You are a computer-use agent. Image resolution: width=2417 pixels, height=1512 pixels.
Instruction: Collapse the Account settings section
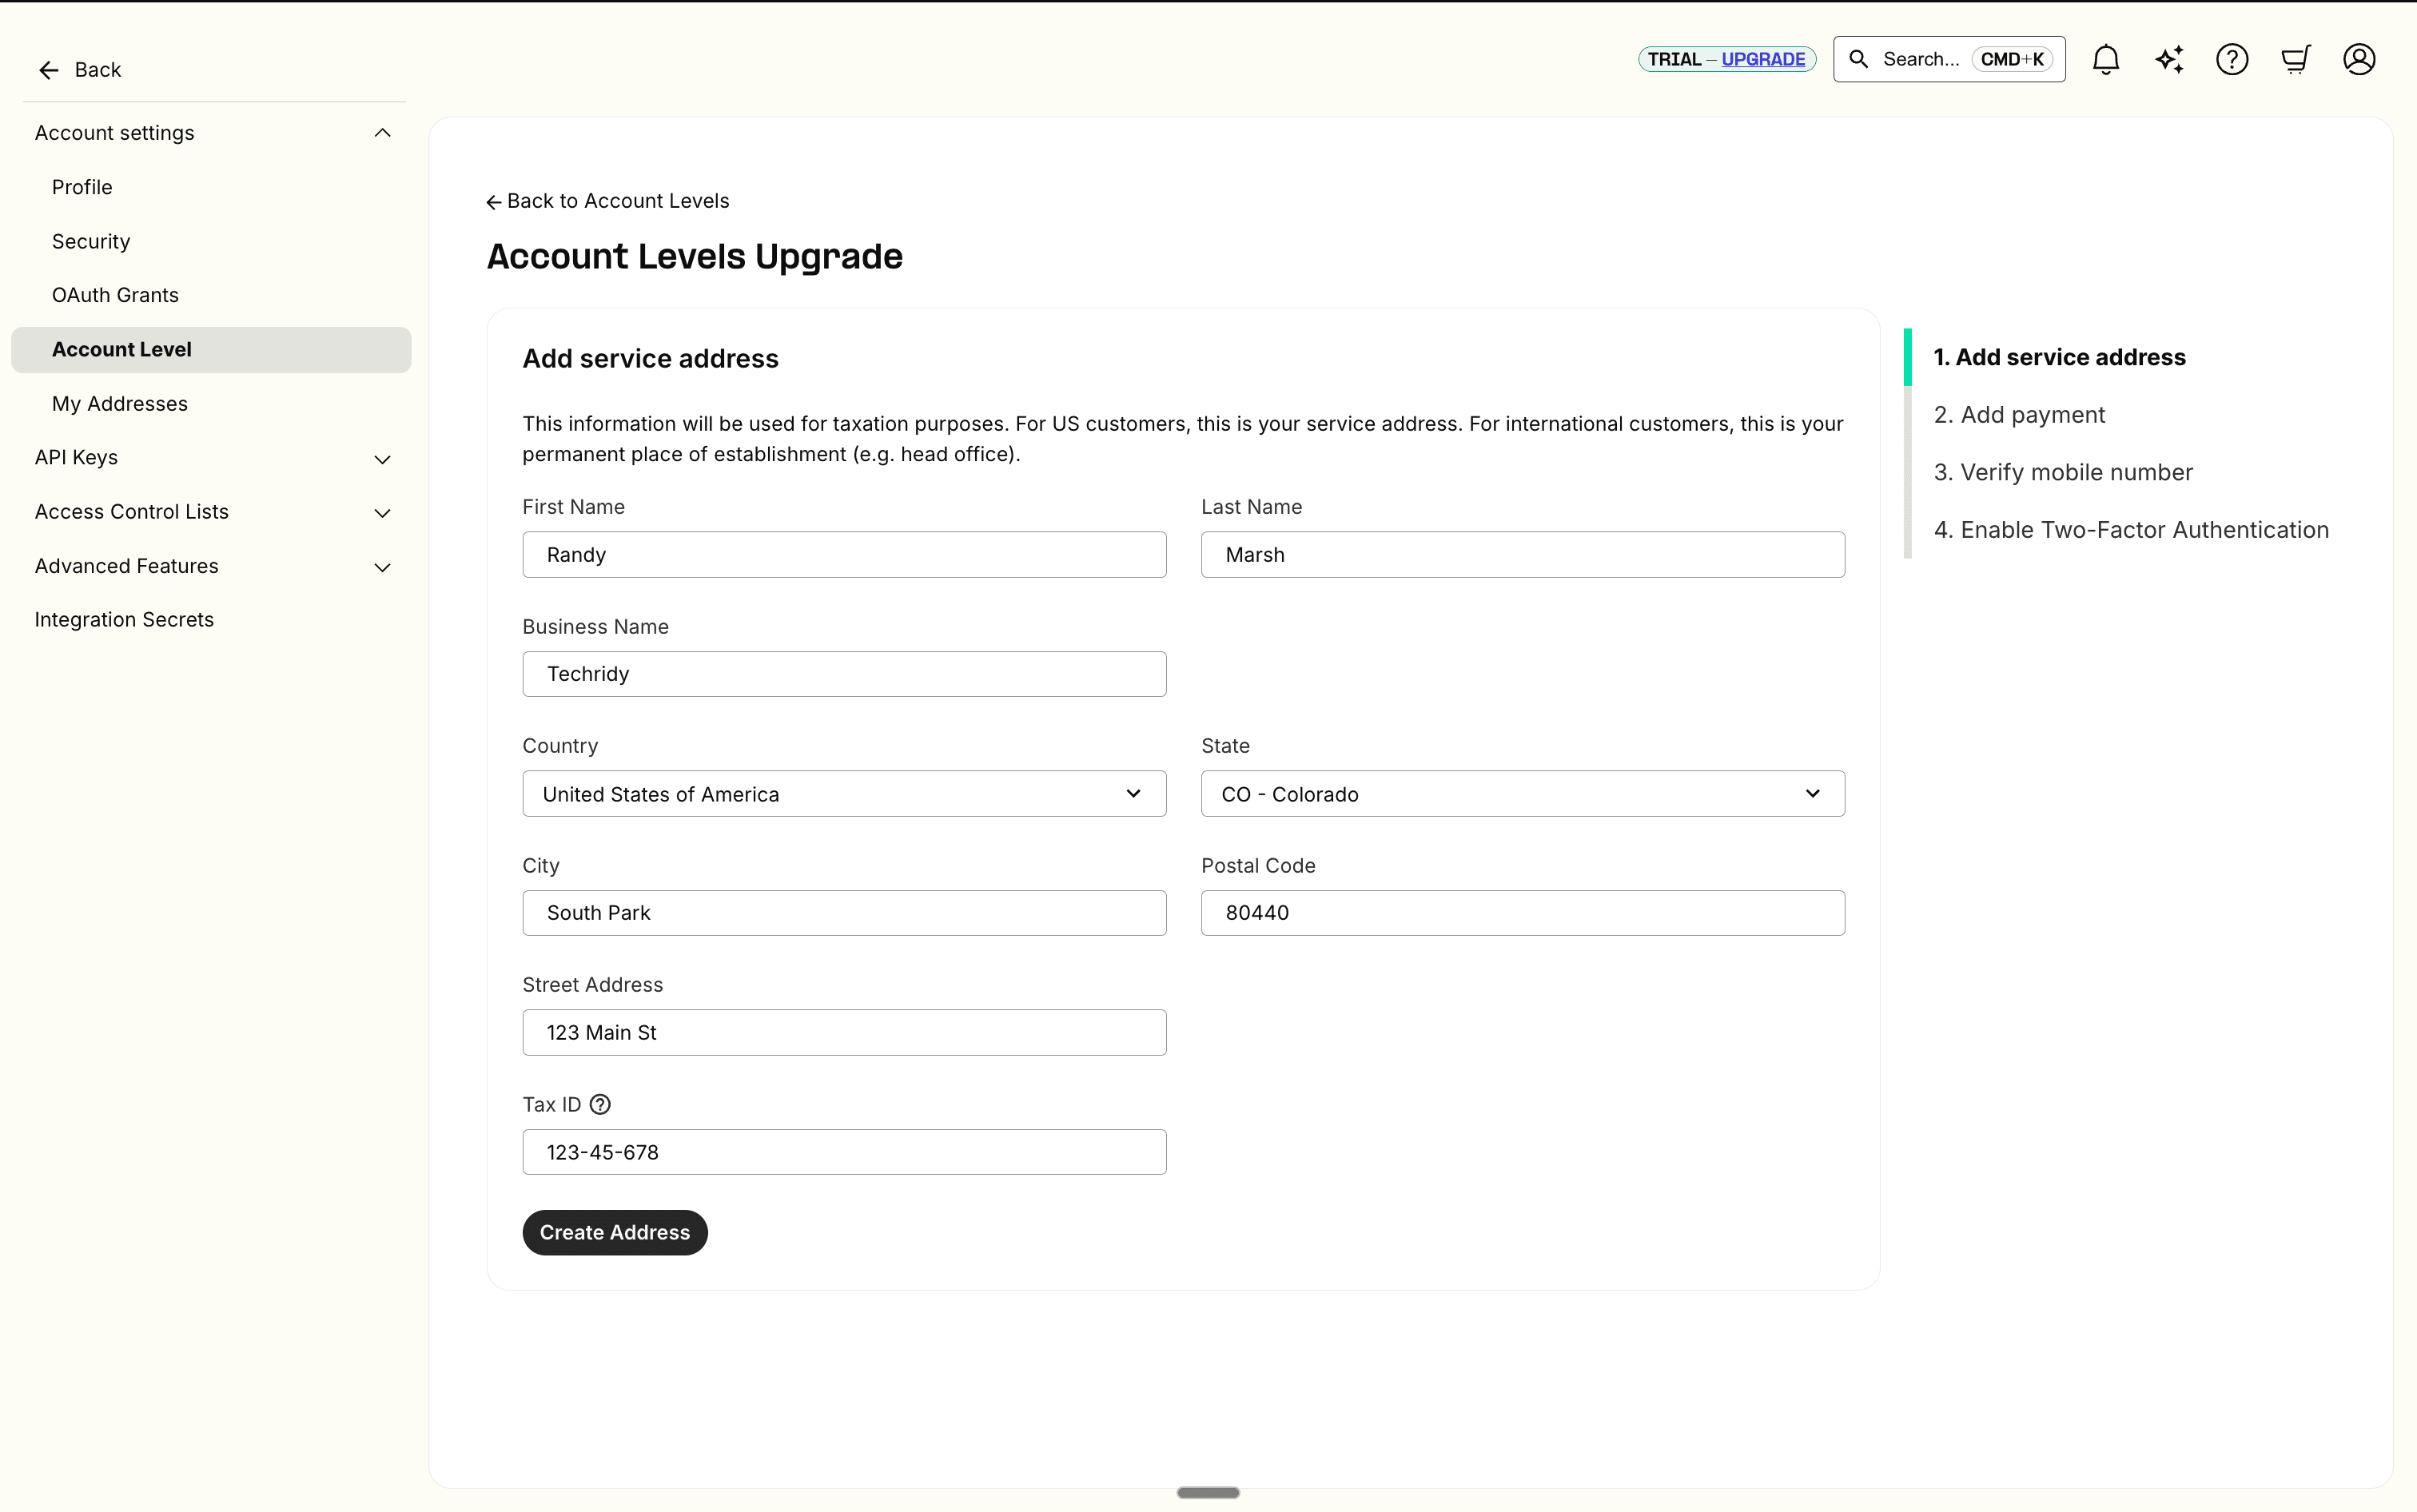pos(382,133)
